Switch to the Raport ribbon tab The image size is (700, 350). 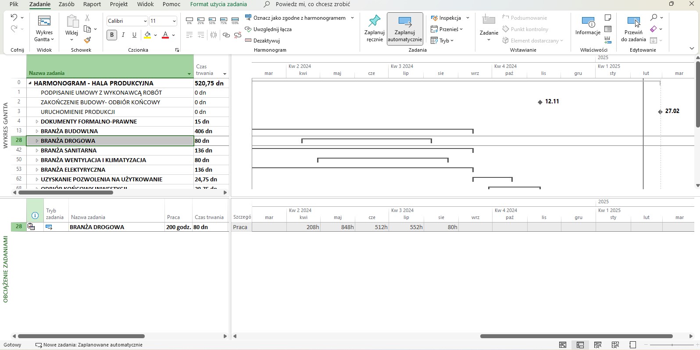pos(92,4)
